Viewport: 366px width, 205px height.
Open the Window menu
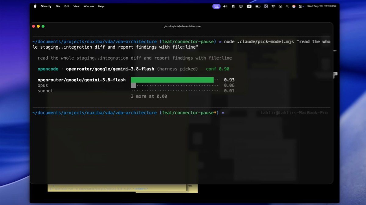click(x=89, y=6)
